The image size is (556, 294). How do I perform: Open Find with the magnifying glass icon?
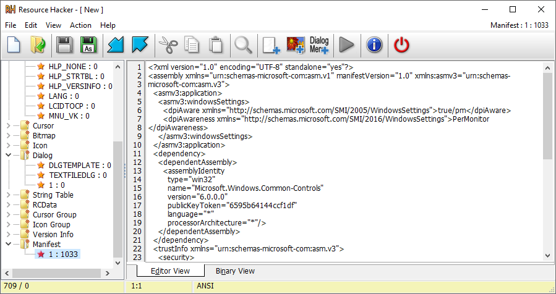coord(243,44)
